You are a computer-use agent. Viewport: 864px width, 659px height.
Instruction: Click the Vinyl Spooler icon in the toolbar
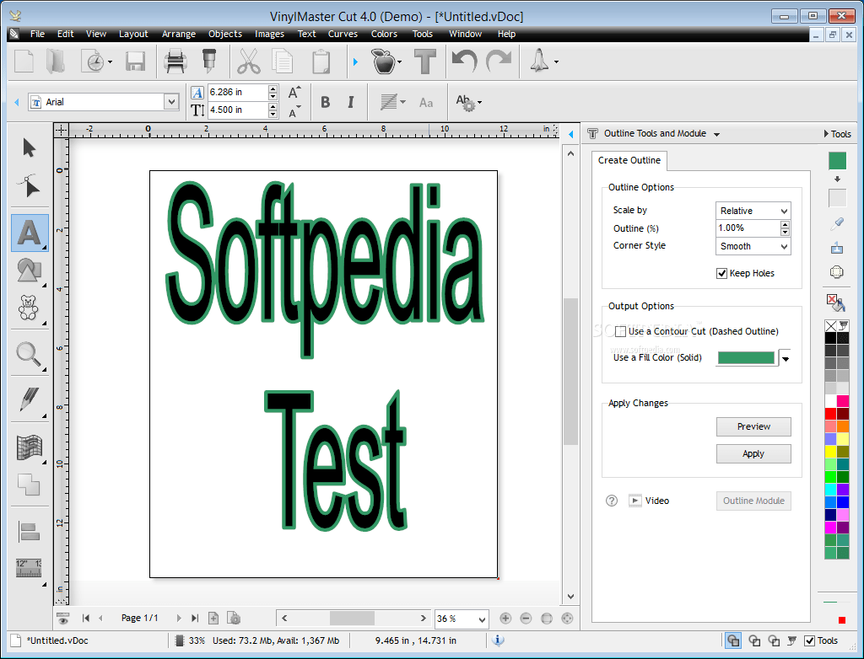208,61
